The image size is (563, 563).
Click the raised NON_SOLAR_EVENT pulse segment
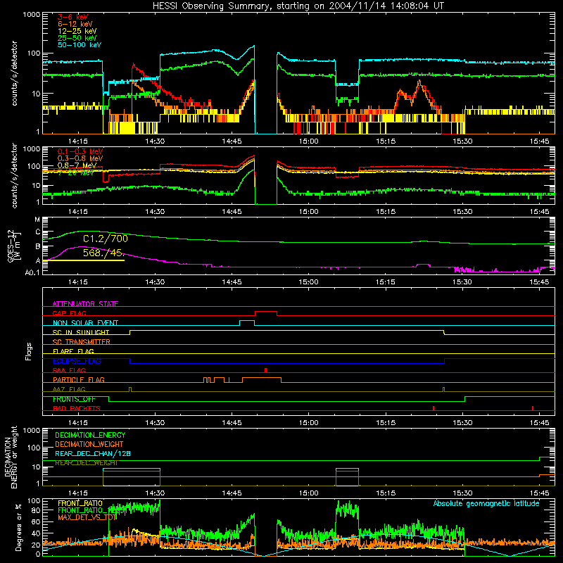247,321
